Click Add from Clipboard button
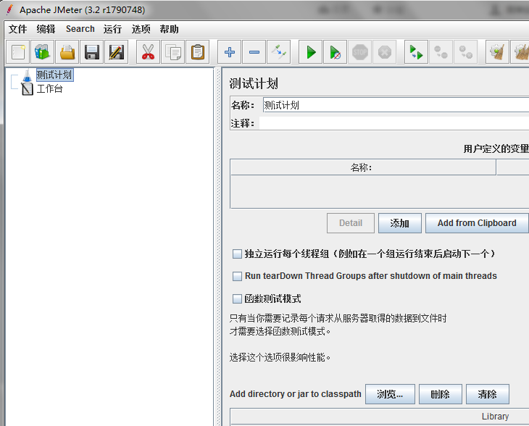Viewport: 529px width, 426px height. pos(477,223)
